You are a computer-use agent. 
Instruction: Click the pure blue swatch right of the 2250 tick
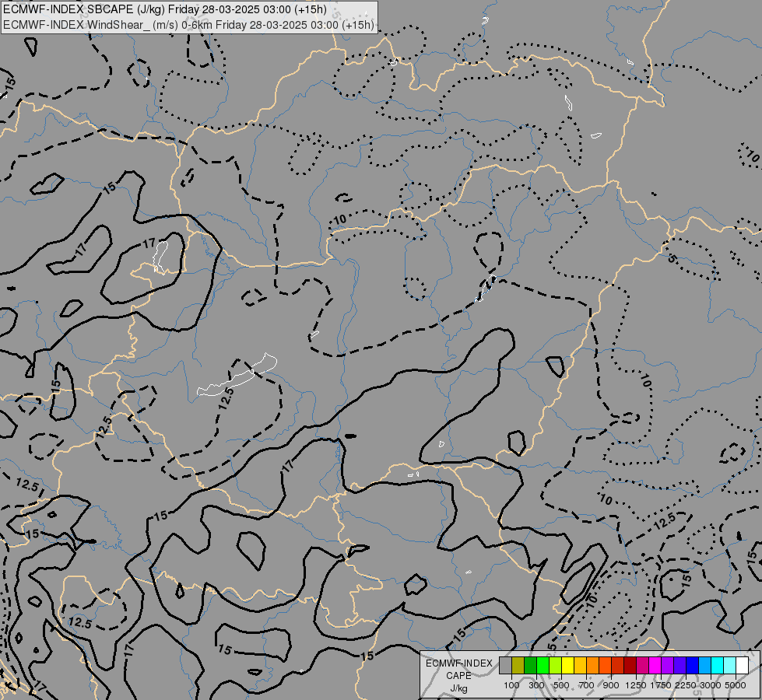pyautogui.click(x=693, y=665)
